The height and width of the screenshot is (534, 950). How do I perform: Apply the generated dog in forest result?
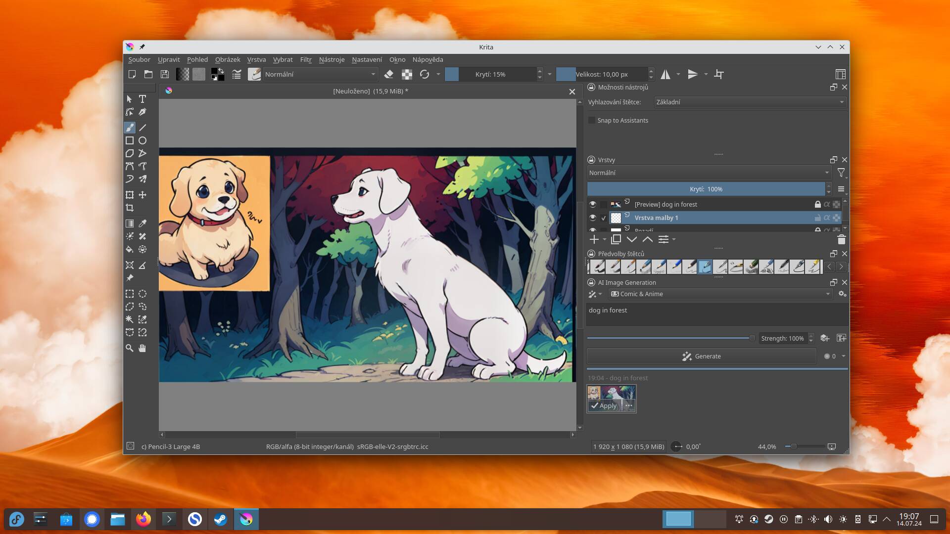[604, 405]
